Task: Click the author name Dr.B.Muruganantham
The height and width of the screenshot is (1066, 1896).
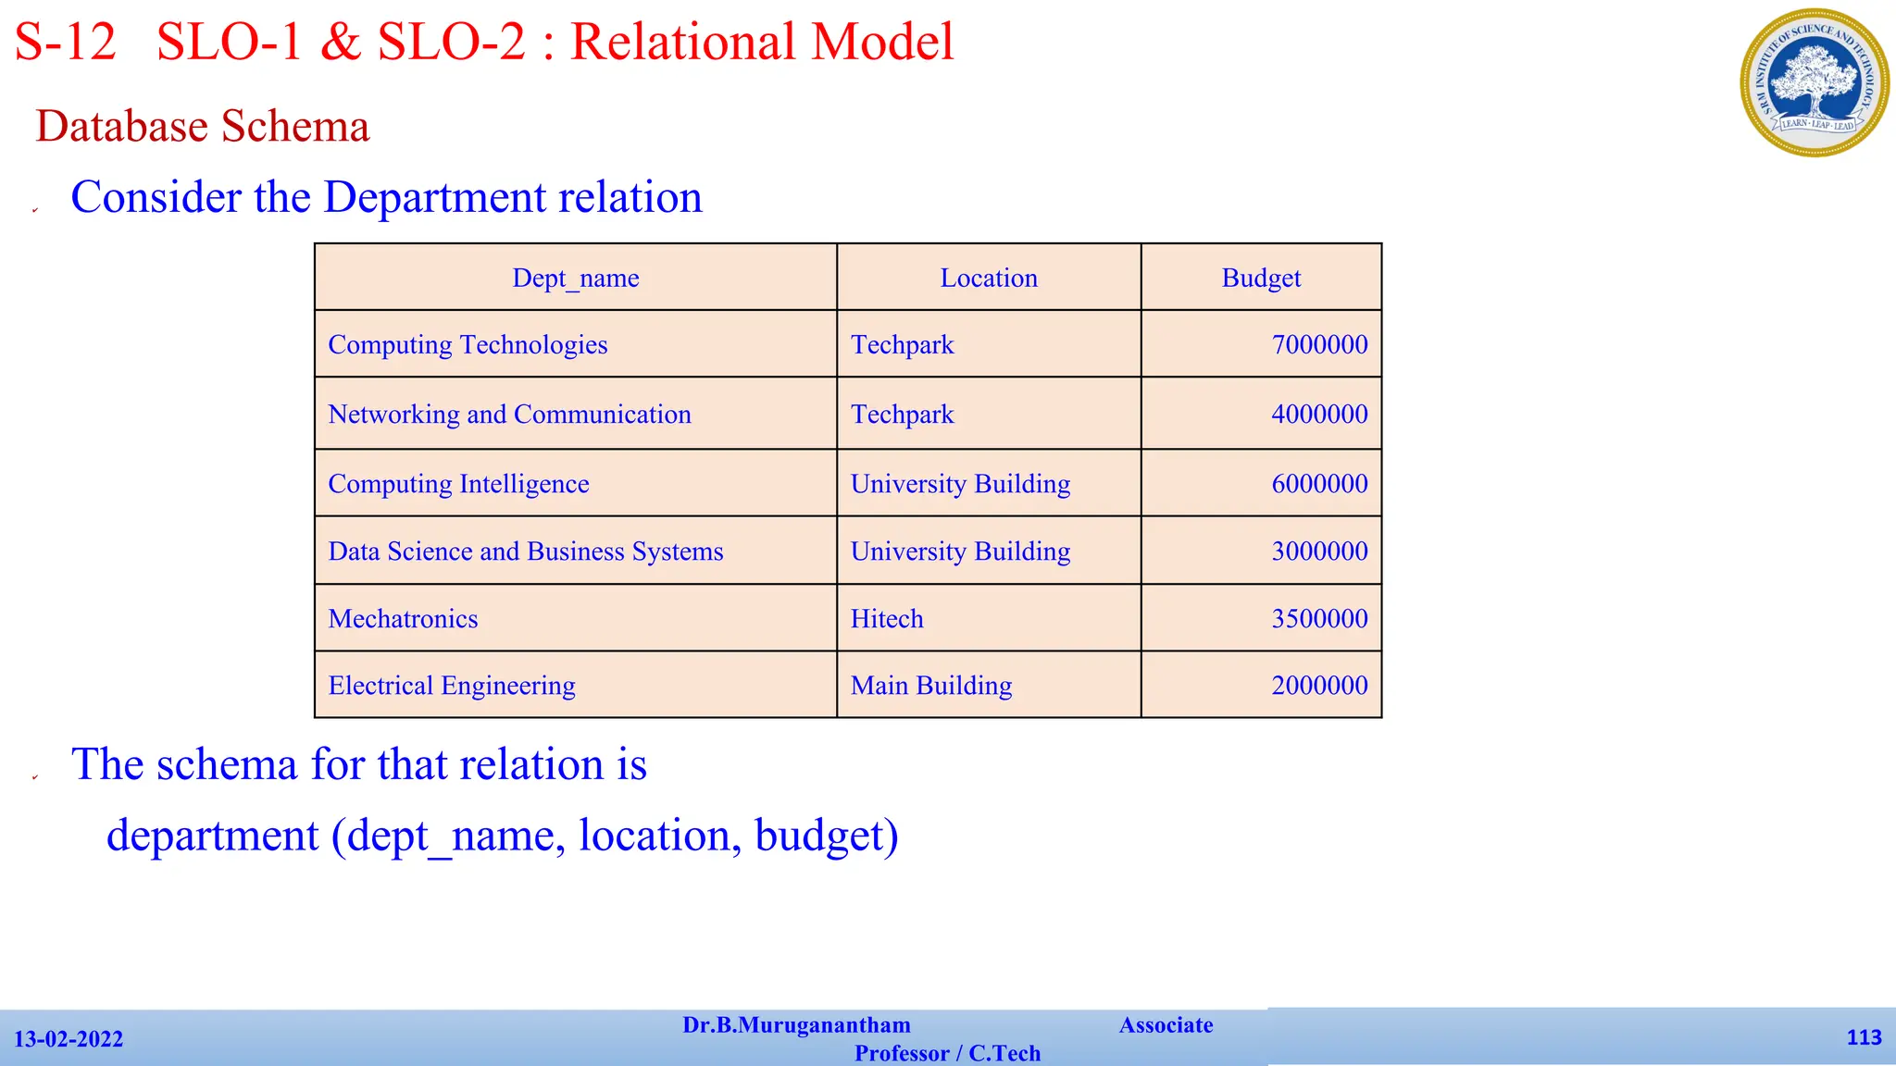Action: coord(796,1025)
